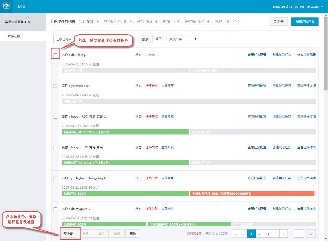Select 数据传输服务DTS in the sidebar

(23, 22)
